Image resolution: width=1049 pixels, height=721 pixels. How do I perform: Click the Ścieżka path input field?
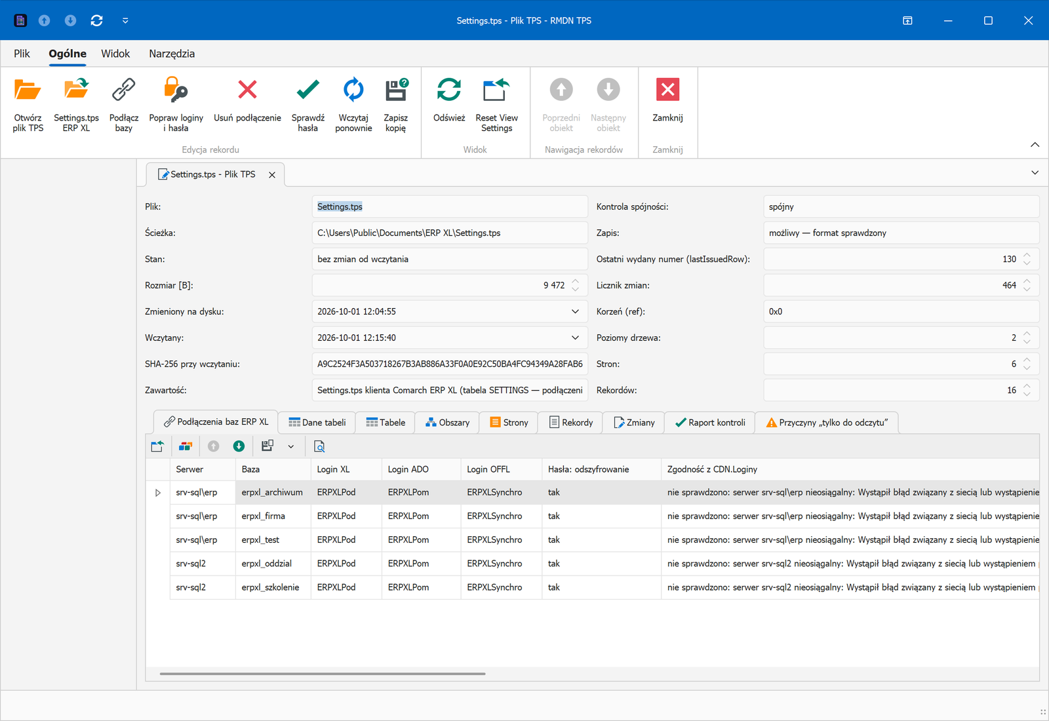(450, 233)
